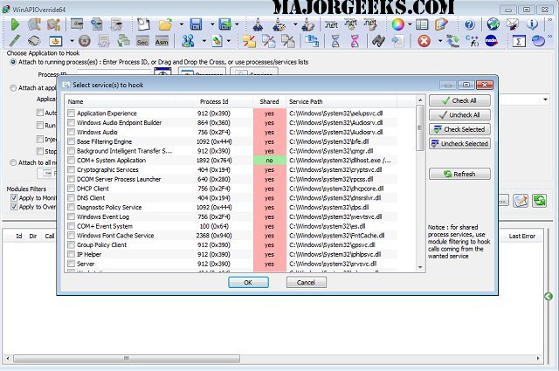Viewport: 559px width, 371px height.
Task: Click the green Start play arrow icon
Action: [15, 24]
